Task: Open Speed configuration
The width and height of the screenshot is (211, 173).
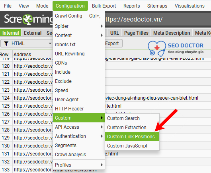Action: coord(79,90)
